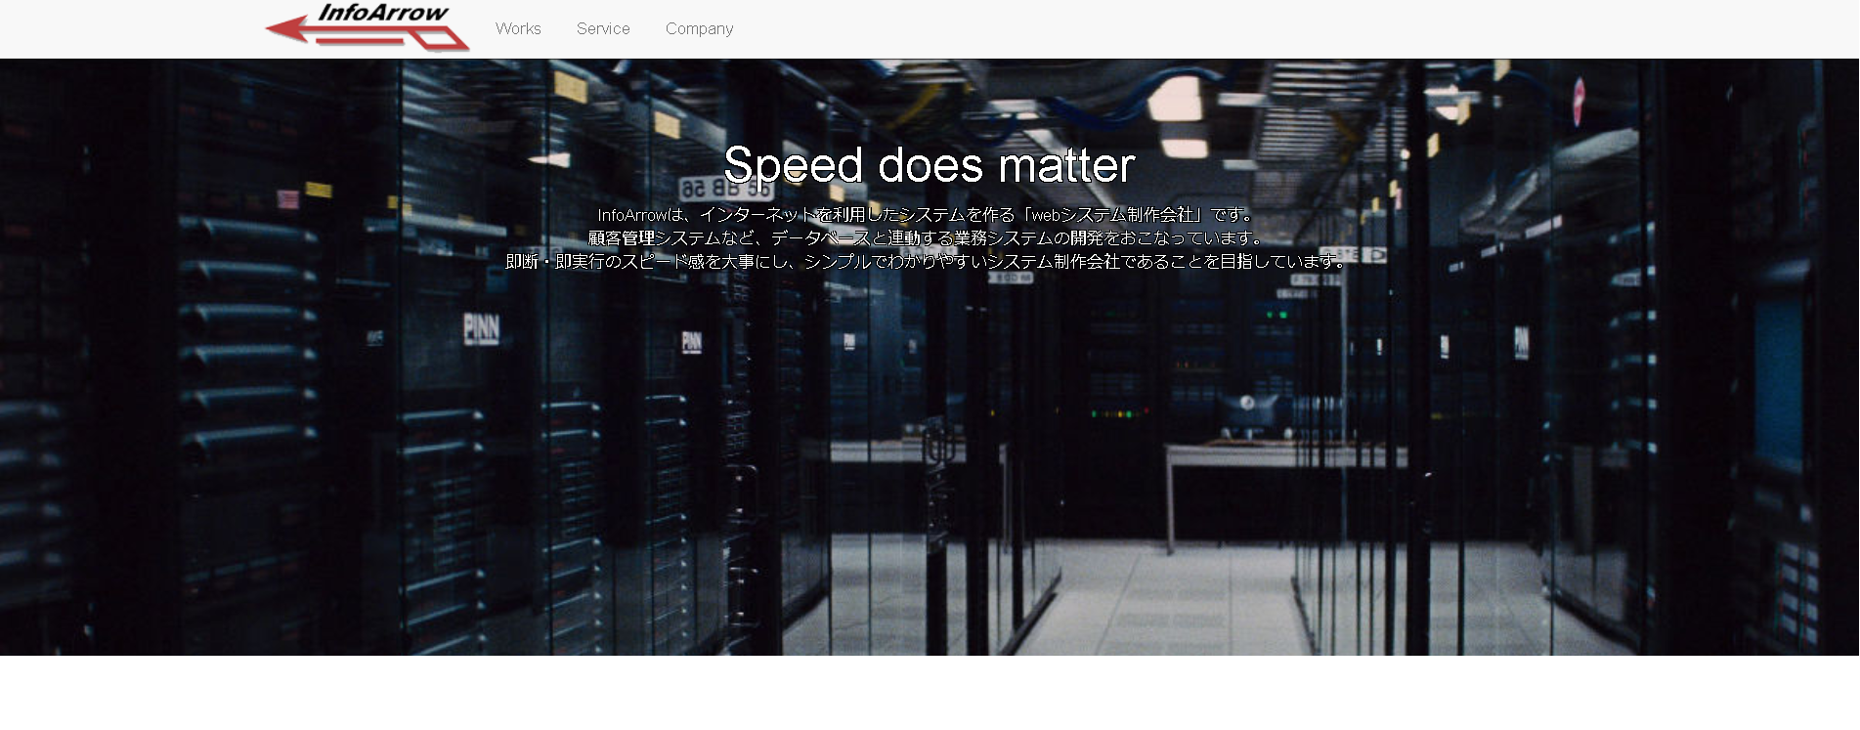Click the PINN label on the far-right rack
Viewport: 1860px width, 730px height.
tap(1521, 342)
